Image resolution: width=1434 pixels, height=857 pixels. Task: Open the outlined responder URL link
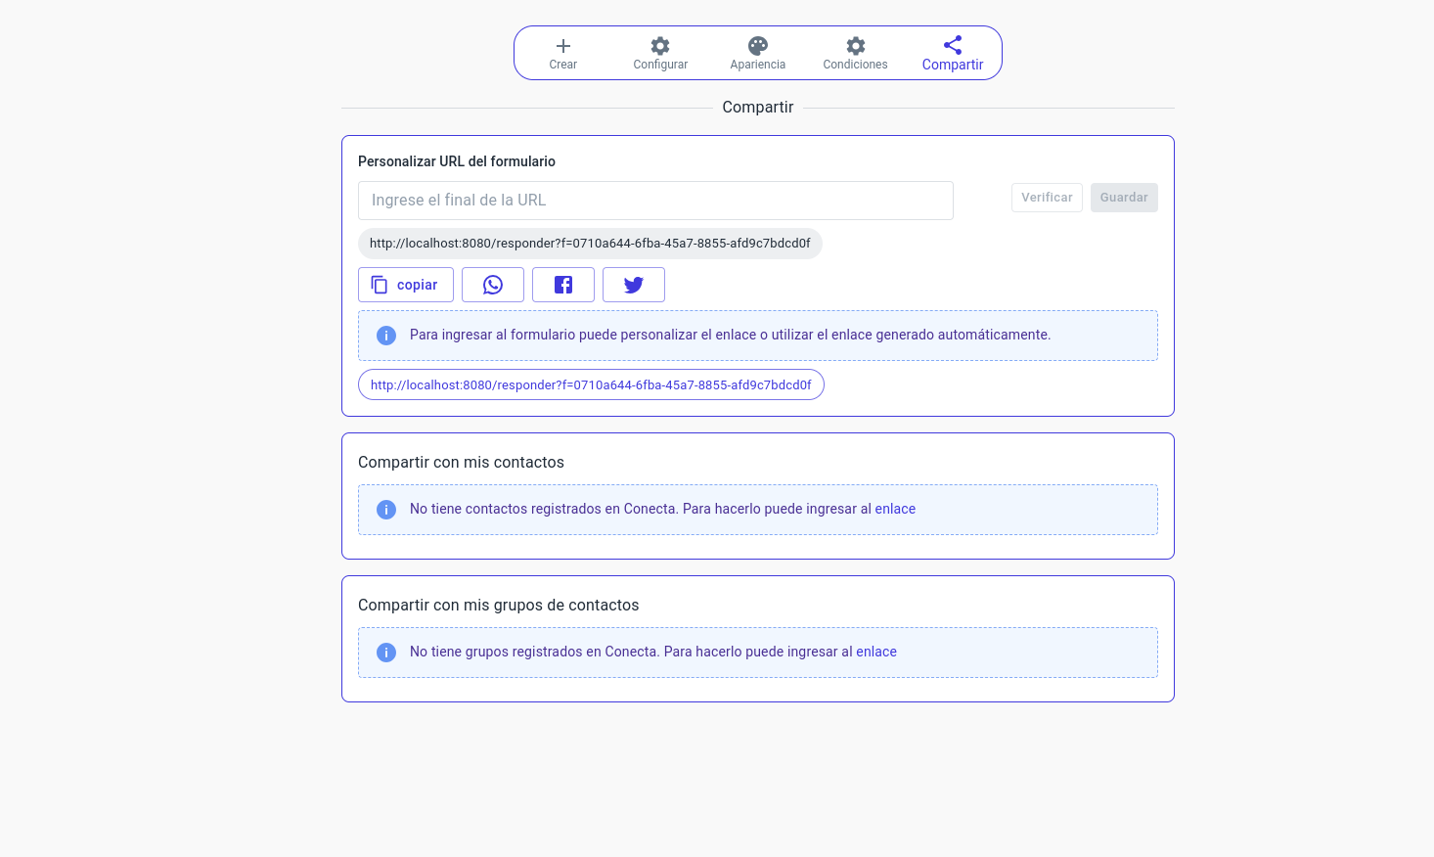point(591,385)
